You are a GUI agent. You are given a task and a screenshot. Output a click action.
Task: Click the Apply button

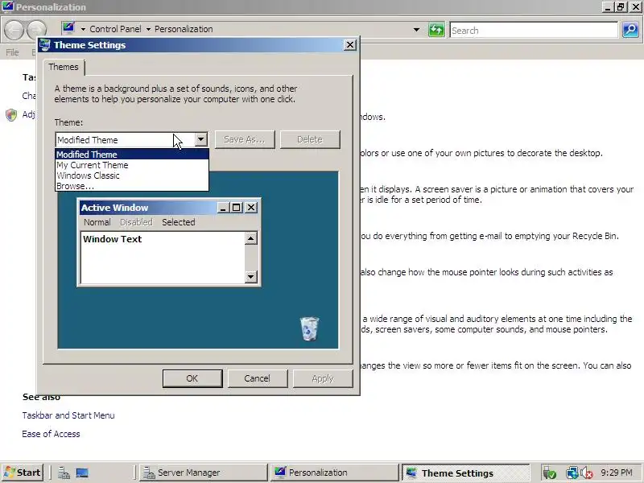coord(323,378)
